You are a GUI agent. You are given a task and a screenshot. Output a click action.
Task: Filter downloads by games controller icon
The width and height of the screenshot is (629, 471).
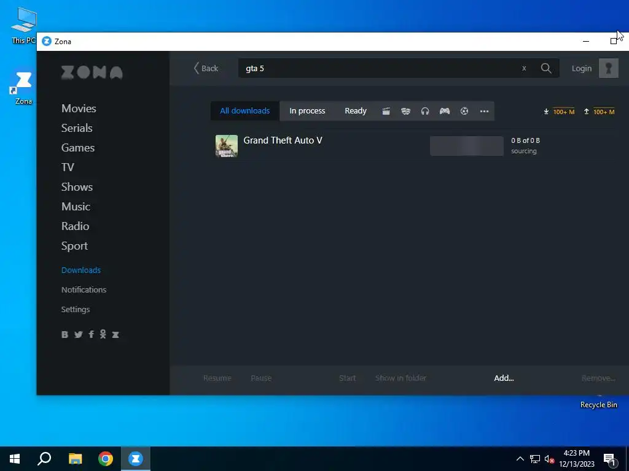[445, 111]
